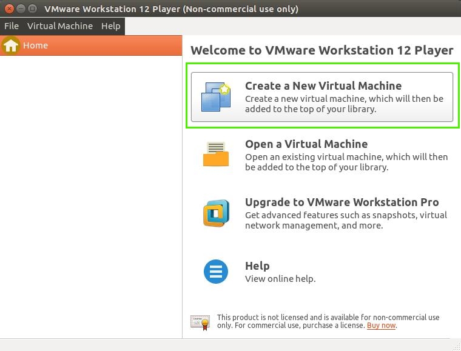Click the 'View online help.' text
This screenshot has height=351, width=461.
pyautogui.click(x=280, y=278)
